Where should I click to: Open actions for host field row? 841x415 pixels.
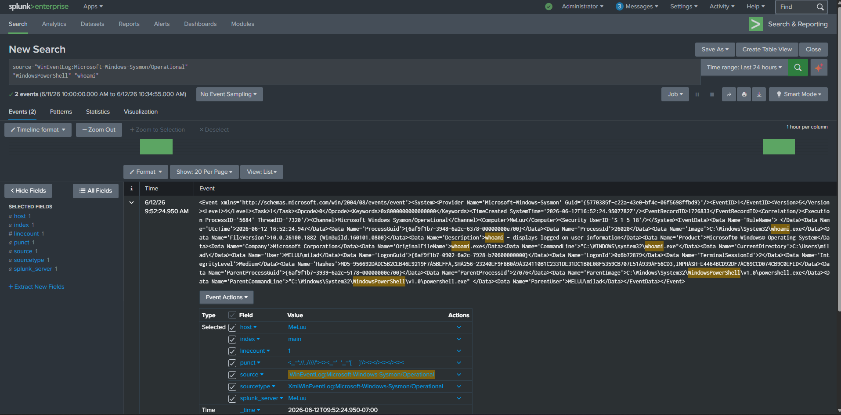point(459,327)
